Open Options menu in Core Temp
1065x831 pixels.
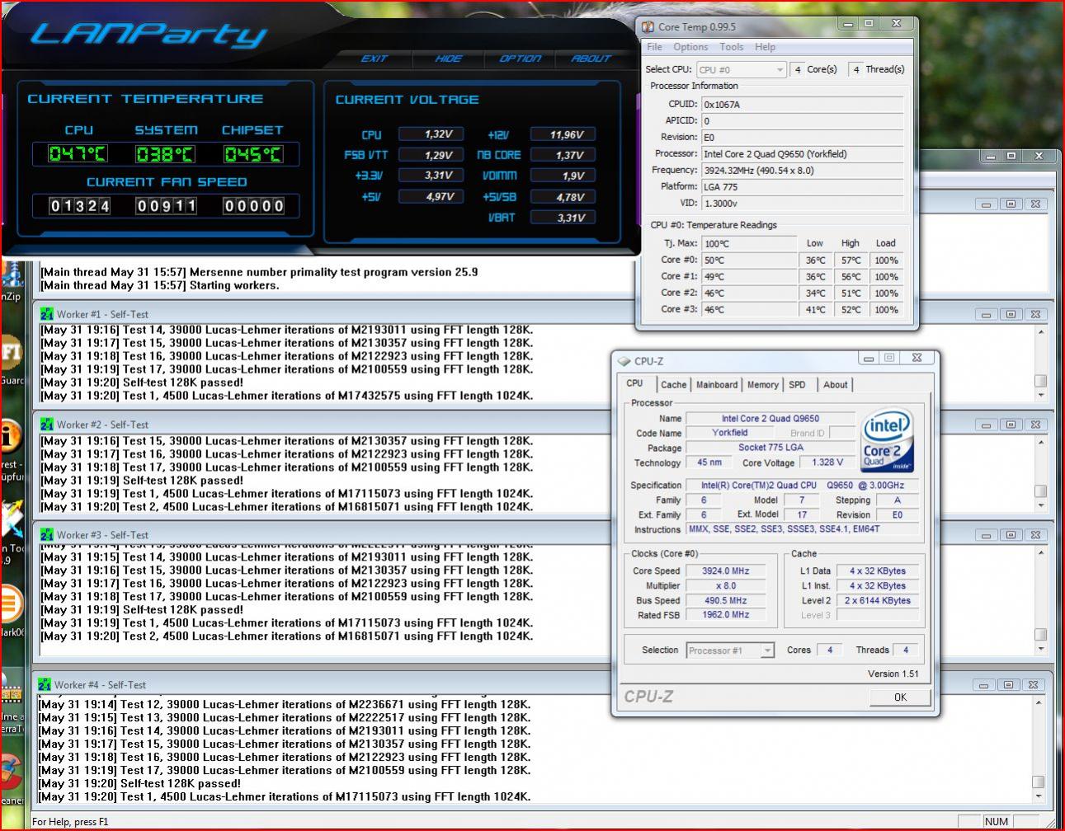[x=690, y=47]
